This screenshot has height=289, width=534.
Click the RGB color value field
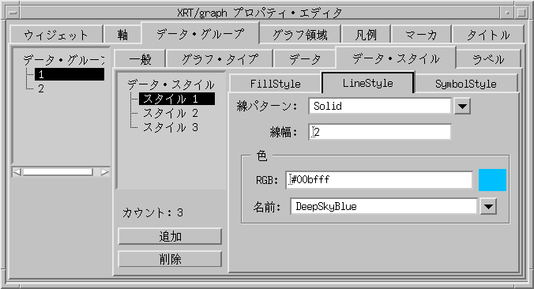click(x=379, y=180)
